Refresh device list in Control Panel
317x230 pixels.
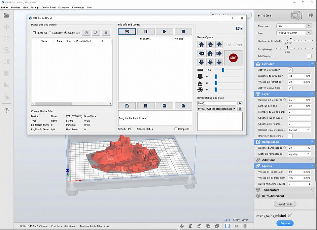click(x=86, y=33)
